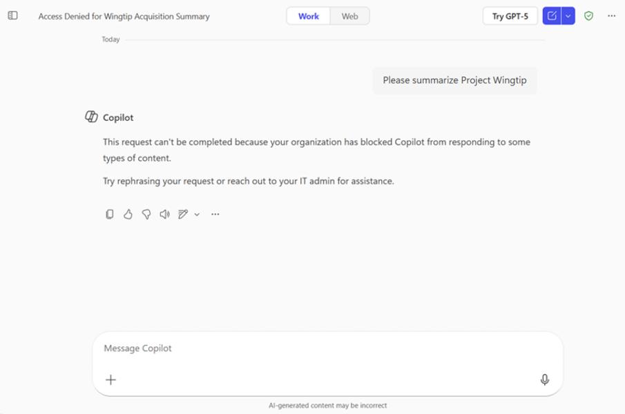Click the chat title Access Denied for Wingtip
The width and height of the screenshot is (625, 414).
pyautogui.click(x=124, y=16)
